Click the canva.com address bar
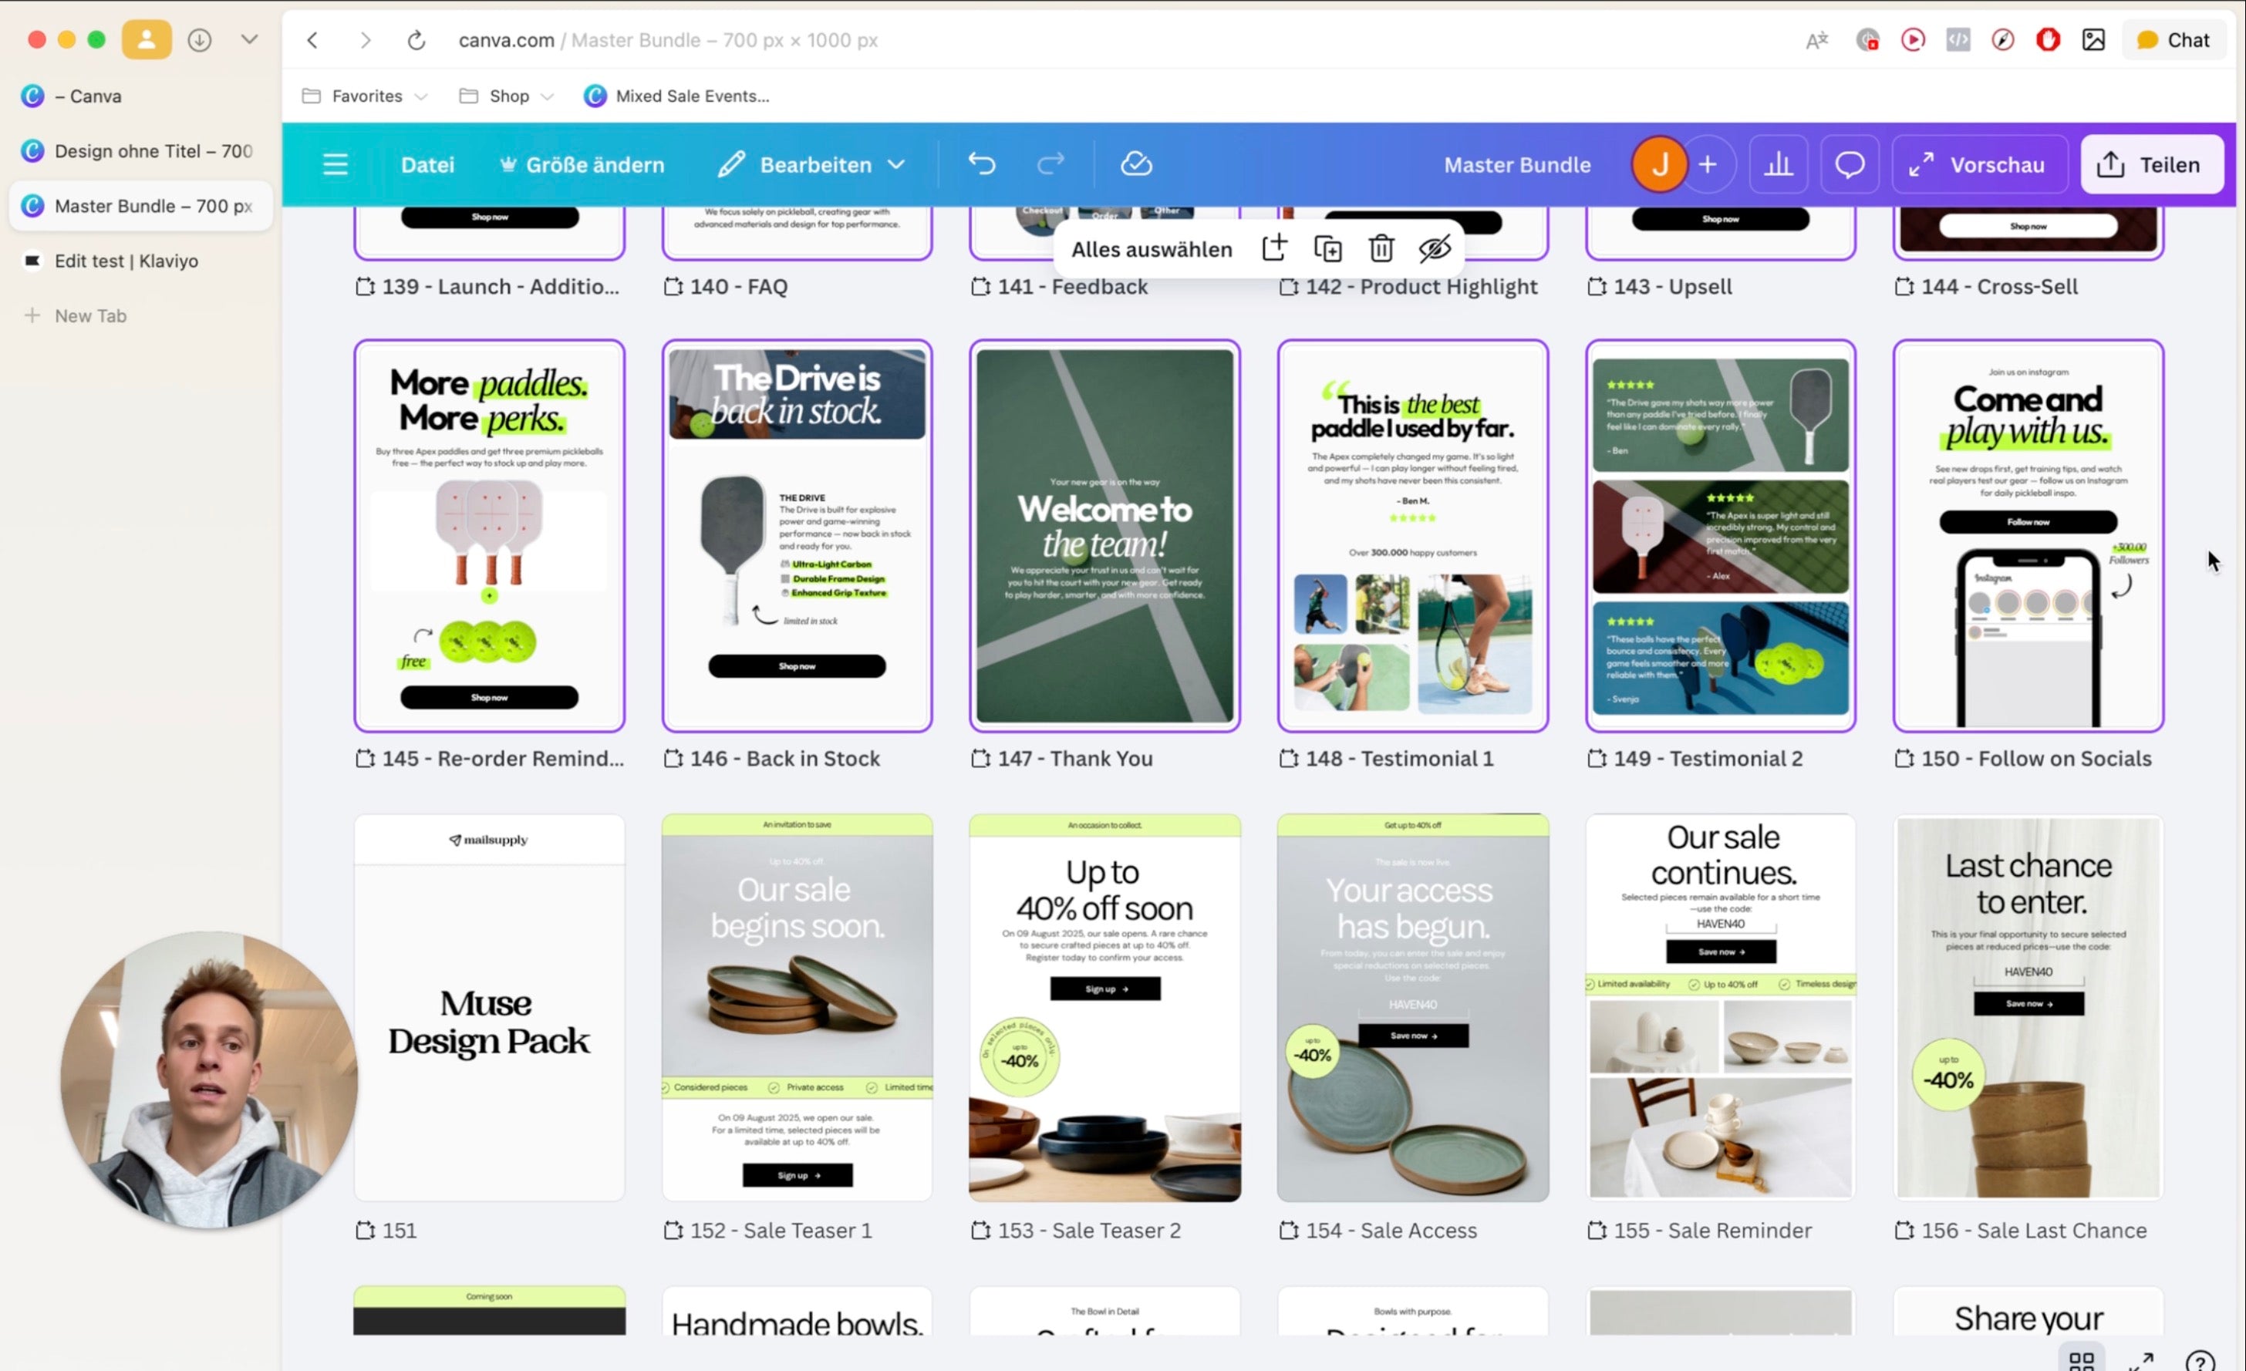 click(668, 40)
